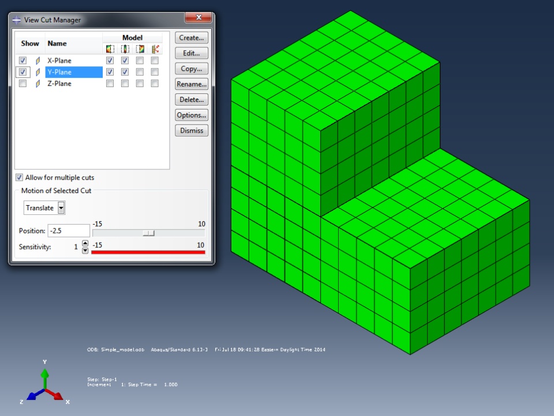Click the Position input field
This screenshot has width=554, height=416.
click(x=69, y=230)
